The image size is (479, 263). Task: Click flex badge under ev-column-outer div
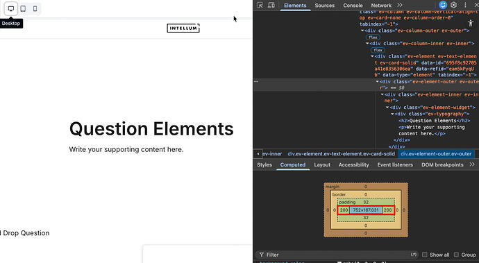[373, 37]
